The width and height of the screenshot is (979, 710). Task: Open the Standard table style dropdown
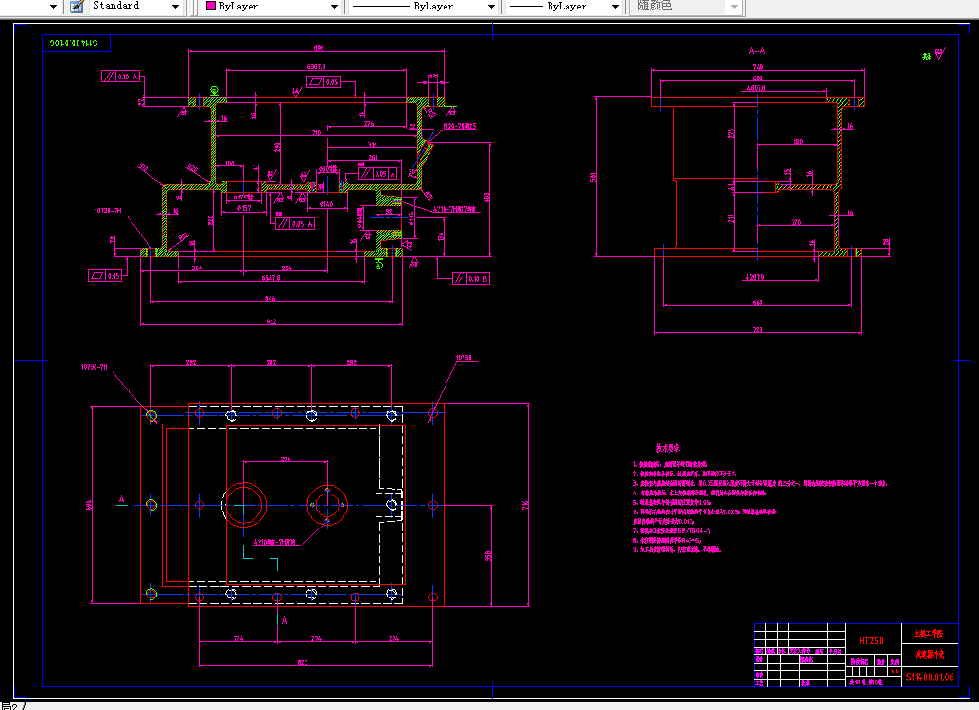coord(175,7)
